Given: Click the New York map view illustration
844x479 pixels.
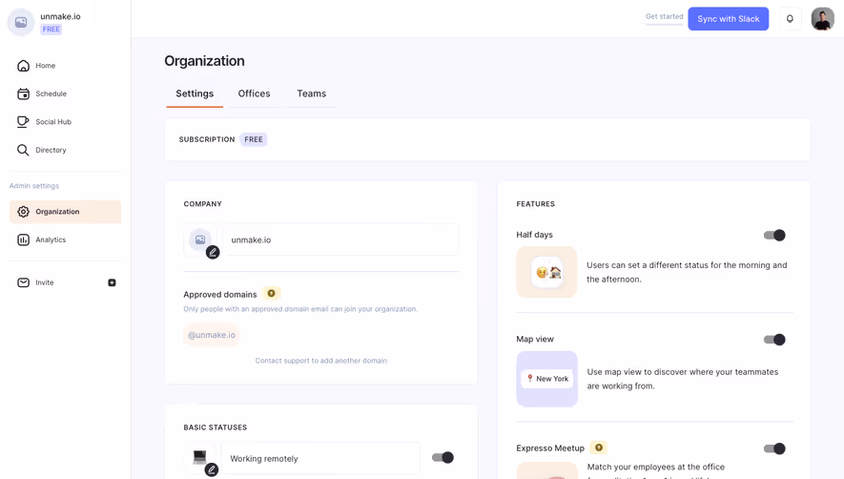Looking at the screenshot, I should click(546, 379).
